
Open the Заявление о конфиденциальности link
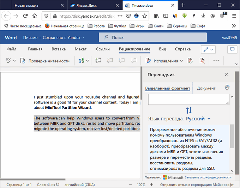pos(208,177)
